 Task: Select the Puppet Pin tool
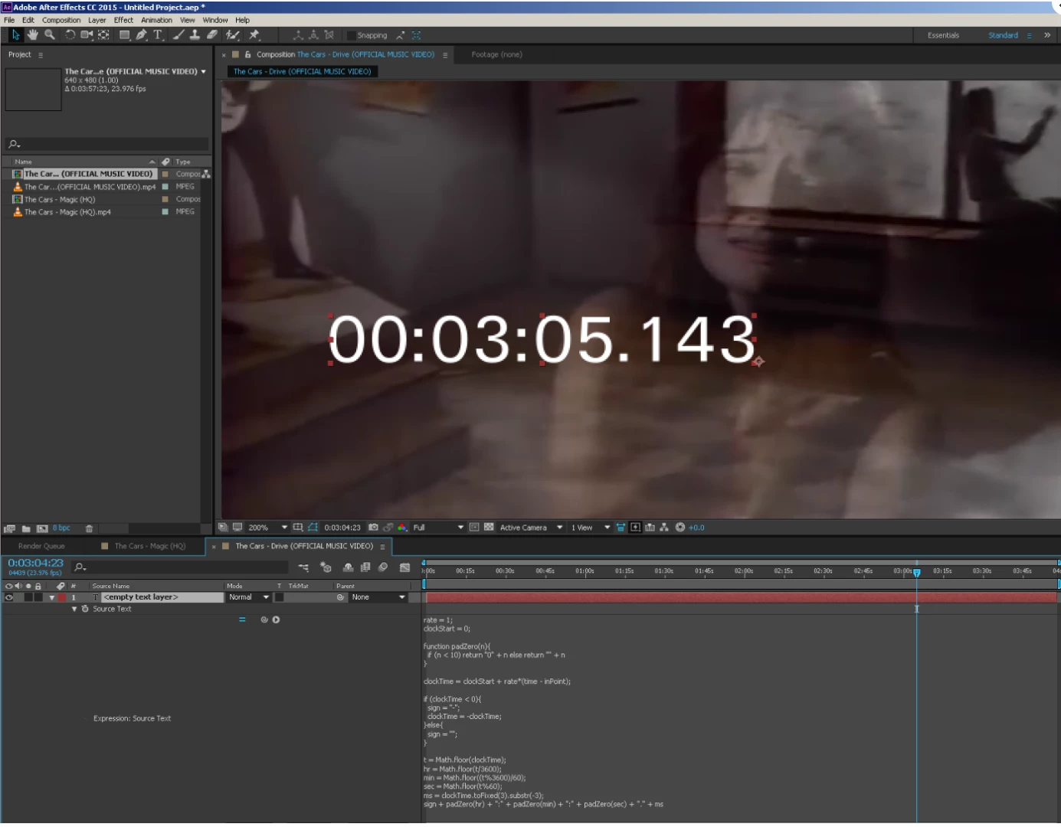tap(254, 35)
